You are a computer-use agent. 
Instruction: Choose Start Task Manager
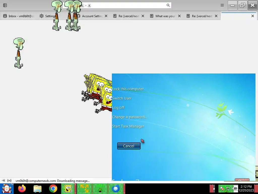[x=128, y=126]
